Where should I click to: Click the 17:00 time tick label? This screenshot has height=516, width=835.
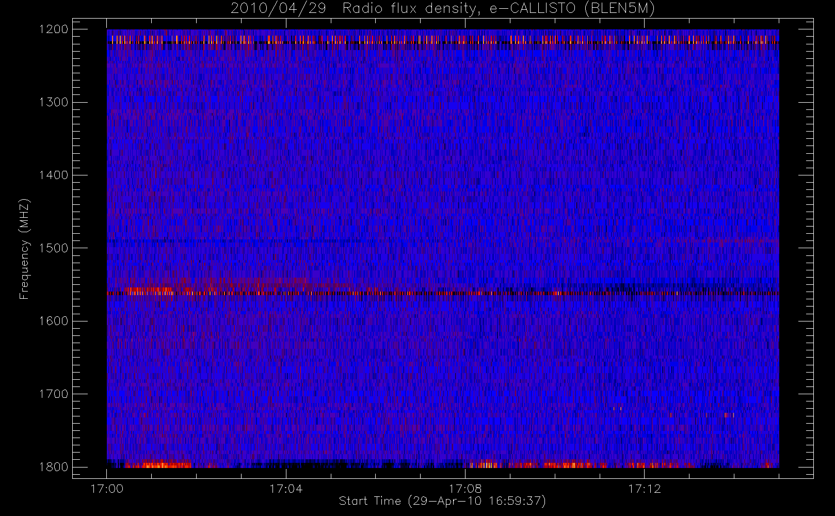[107, 489]
